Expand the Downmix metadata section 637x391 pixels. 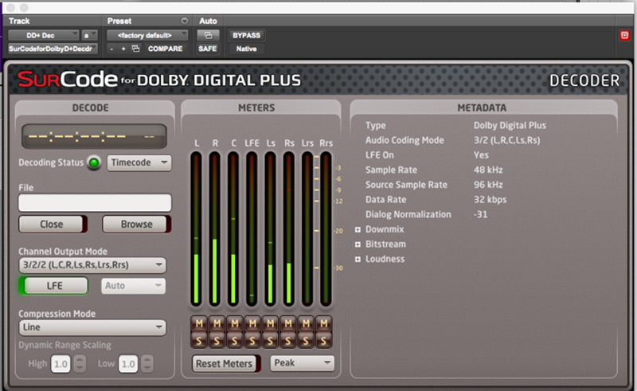358,229
